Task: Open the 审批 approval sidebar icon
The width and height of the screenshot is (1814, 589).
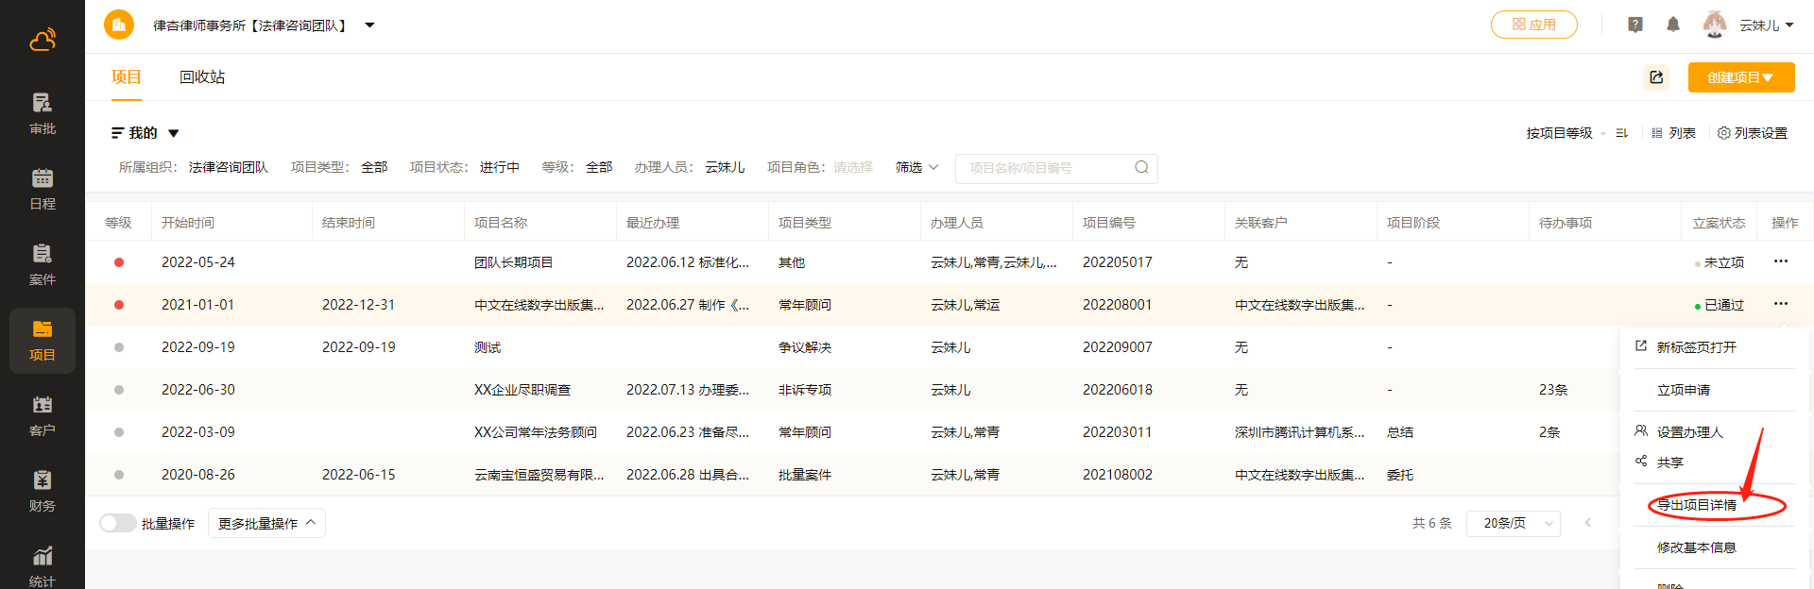Action: (x=43, y=113)
